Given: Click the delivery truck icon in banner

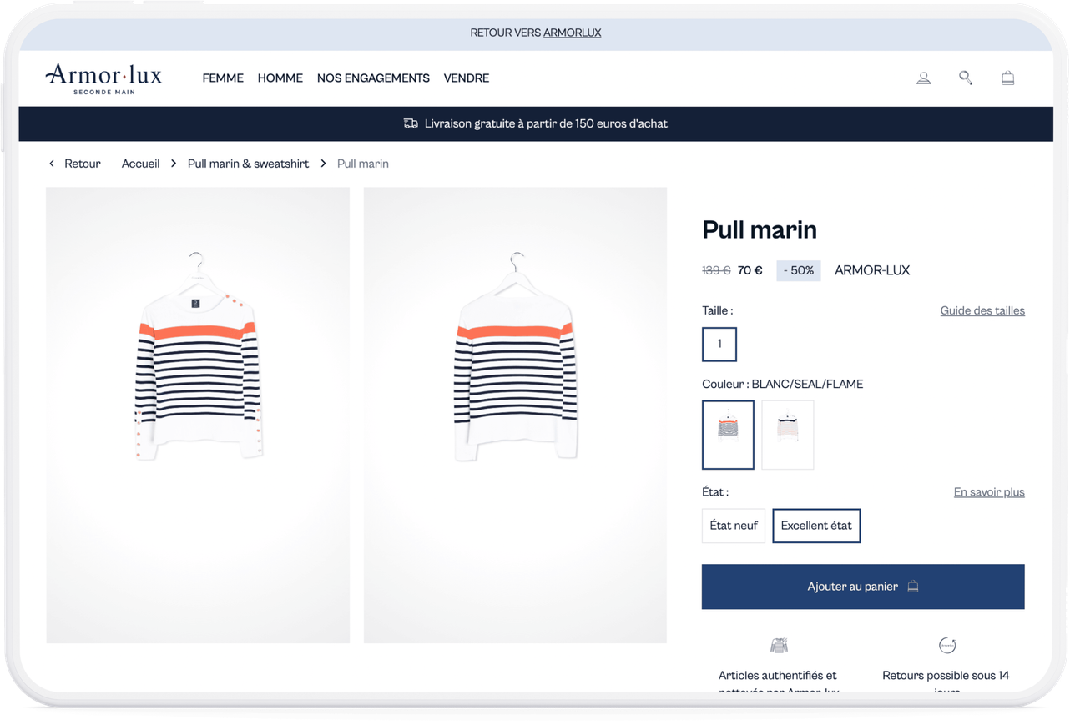Looking at the screenshot, I should (x=411, y=123).
